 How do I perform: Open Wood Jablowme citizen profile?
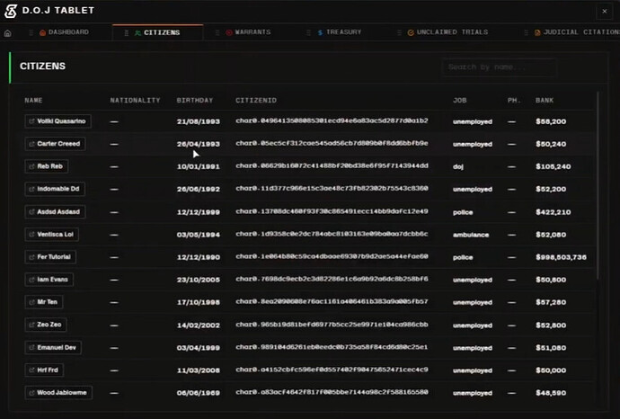coord(58,393)
